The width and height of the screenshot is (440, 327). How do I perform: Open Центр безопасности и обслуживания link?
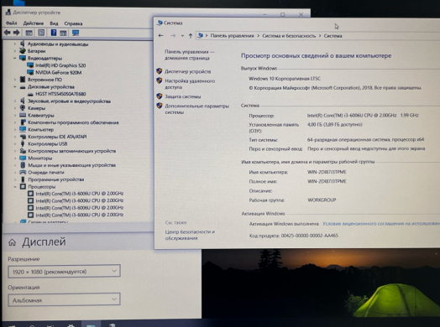[190, 235]
